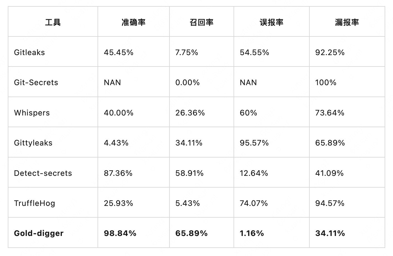Click the Git-Secrets row label

[x=36, y=82]
